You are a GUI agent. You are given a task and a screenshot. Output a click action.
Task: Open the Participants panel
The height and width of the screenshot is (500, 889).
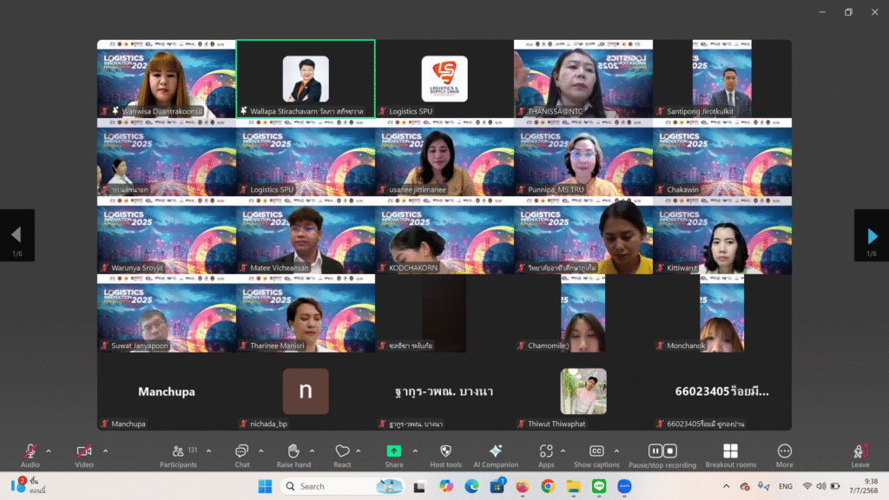178,455
